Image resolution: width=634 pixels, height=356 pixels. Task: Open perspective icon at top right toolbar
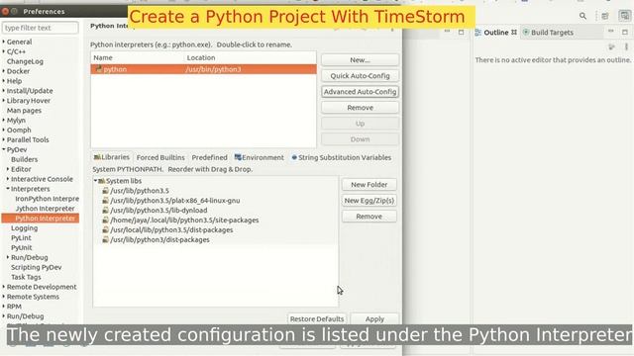tap(605, 16)
